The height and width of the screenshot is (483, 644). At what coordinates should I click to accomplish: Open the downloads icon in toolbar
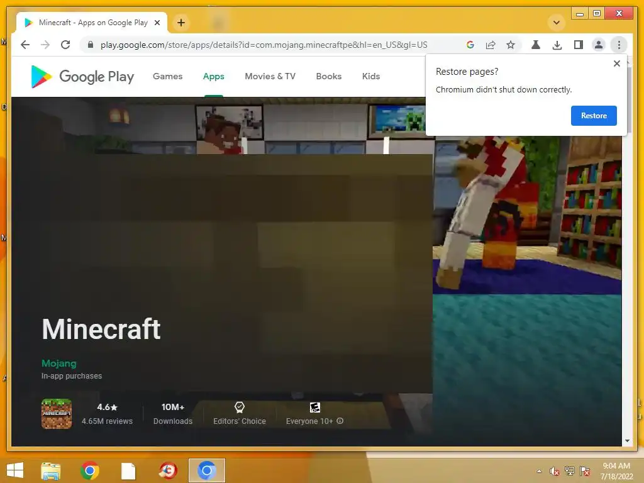point(557,45)
